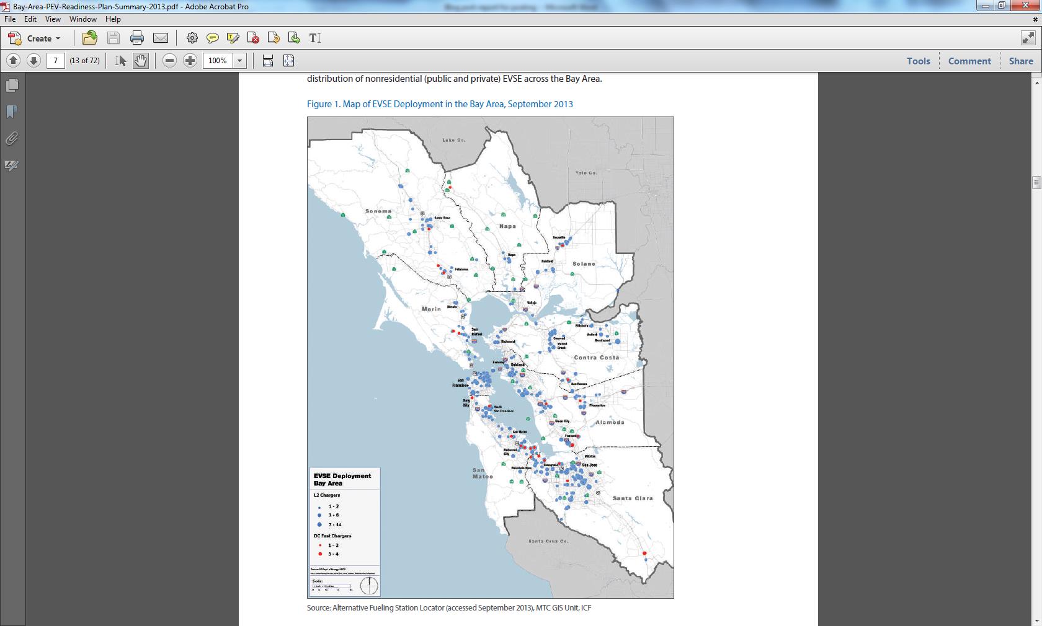Screen dimensions: 1042x626
Task: Open the zoom percentage dropdown
Action: coord(239,61)
